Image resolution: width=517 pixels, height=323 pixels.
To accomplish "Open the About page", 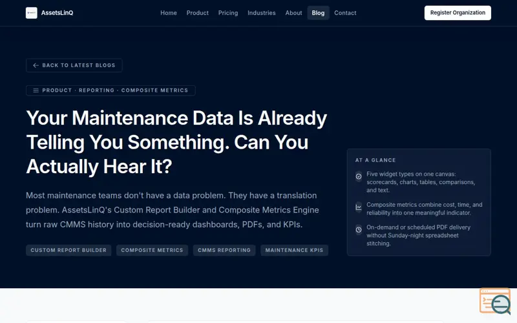I will tap(293, 13).
